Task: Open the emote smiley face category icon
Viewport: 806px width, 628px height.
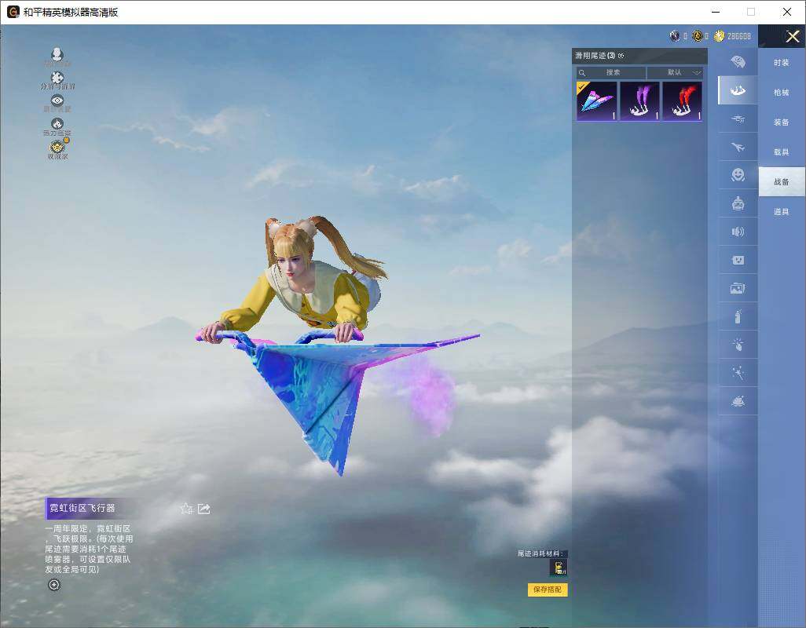Action: (738, 175)
